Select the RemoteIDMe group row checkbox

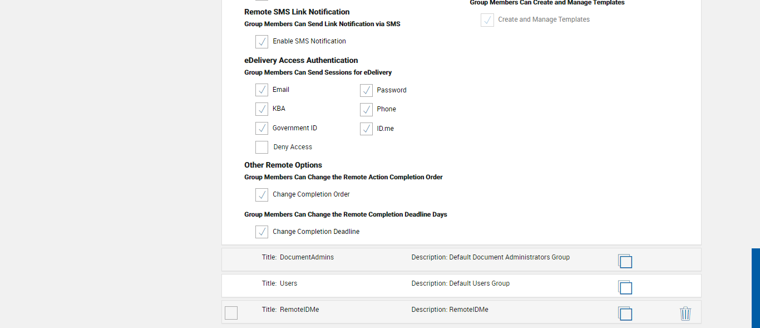point(231,313)
